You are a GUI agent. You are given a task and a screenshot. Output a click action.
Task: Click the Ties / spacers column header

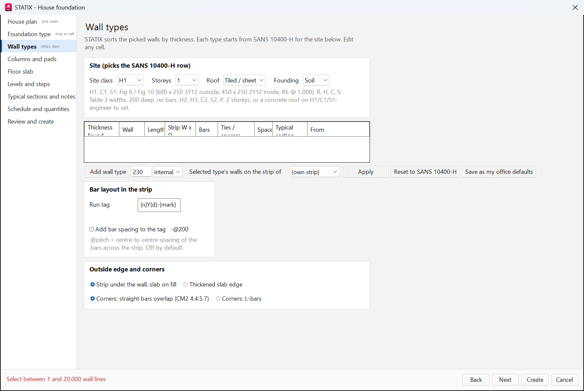(x=236, y=129)
